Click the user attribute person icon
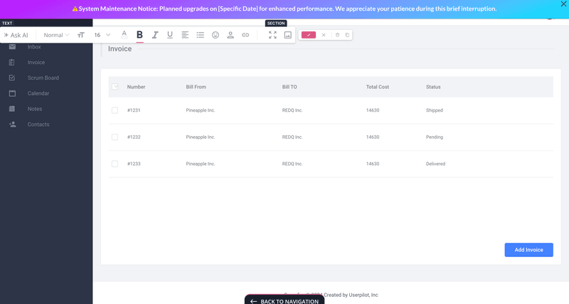The width and height of the screenshot is (569, 304). point(230,35)
